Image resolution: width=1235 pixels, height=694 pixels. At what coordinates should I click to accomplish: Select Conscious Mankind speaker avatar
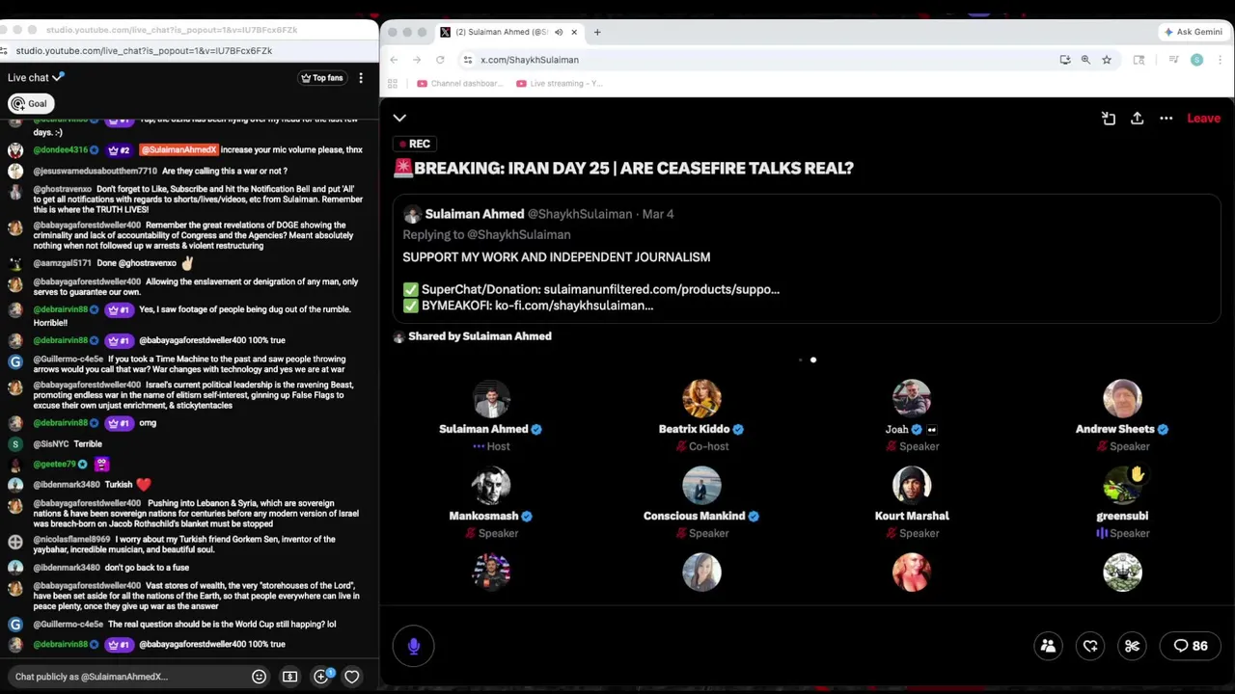point(701,486)
